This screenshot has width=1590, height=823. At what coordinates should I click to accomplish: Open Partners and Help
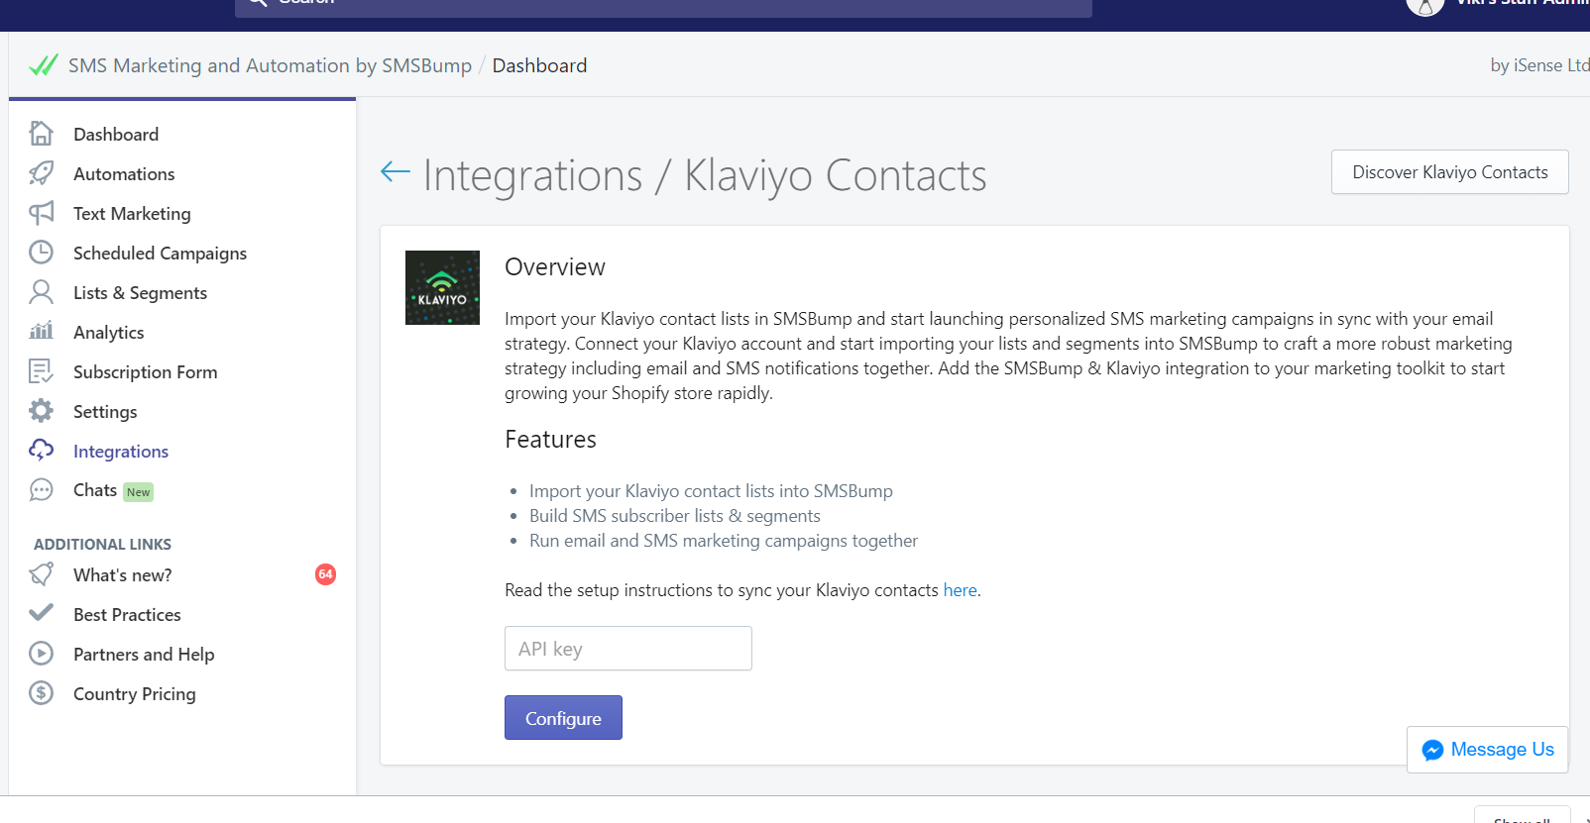[144, 655]
